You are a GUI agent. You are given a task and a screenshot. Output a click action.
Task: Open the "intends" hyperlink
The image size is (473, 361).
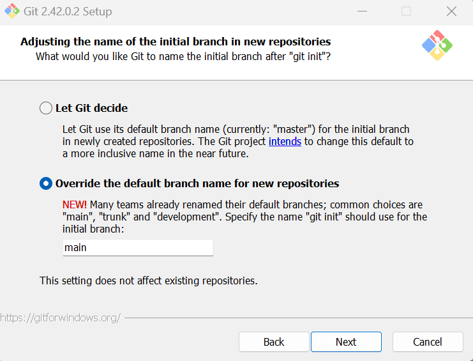285,141
